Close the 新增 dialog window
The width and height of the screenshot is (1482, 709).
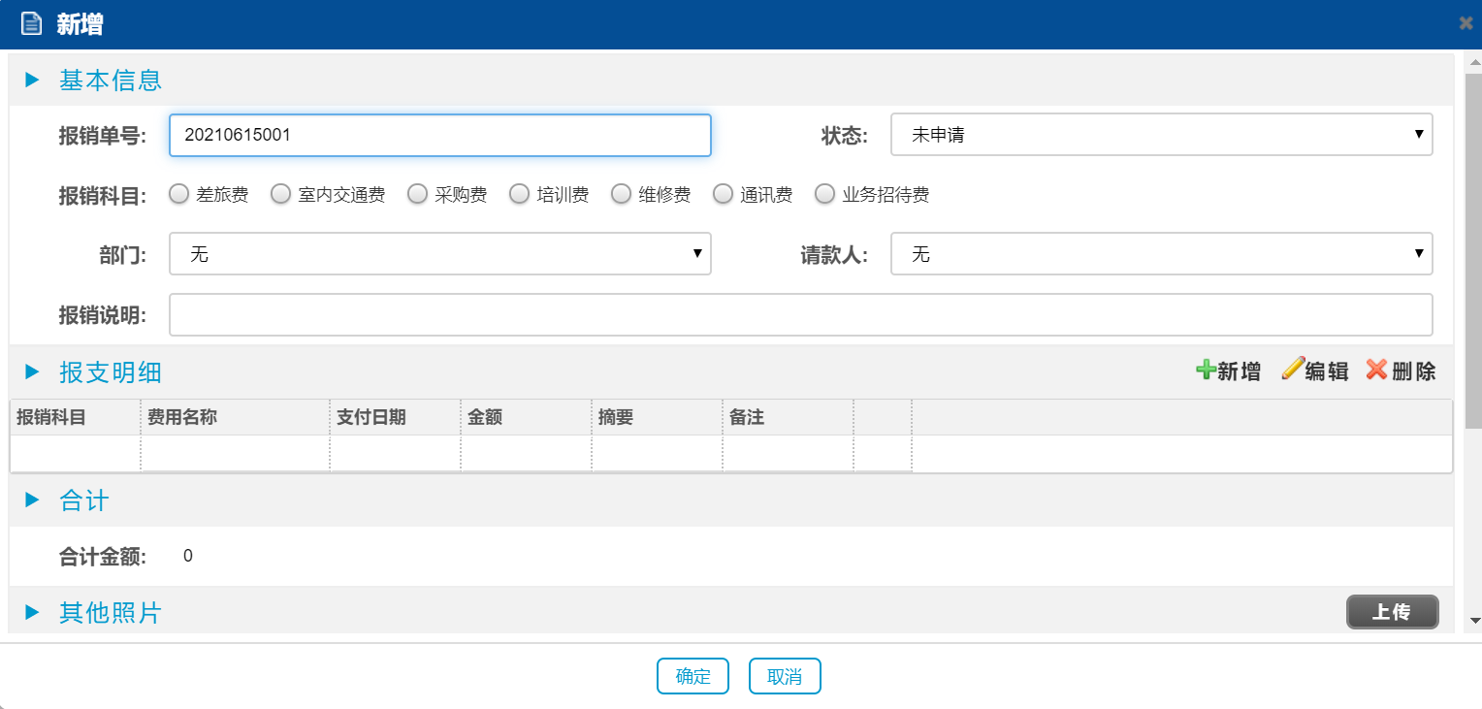pos(1466,23)
